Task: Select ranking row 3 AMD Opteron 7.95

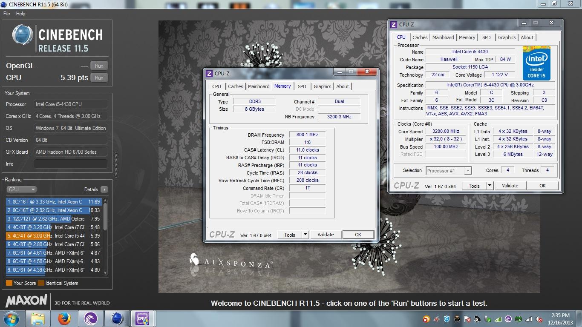Action: click(x=54, y=219)
